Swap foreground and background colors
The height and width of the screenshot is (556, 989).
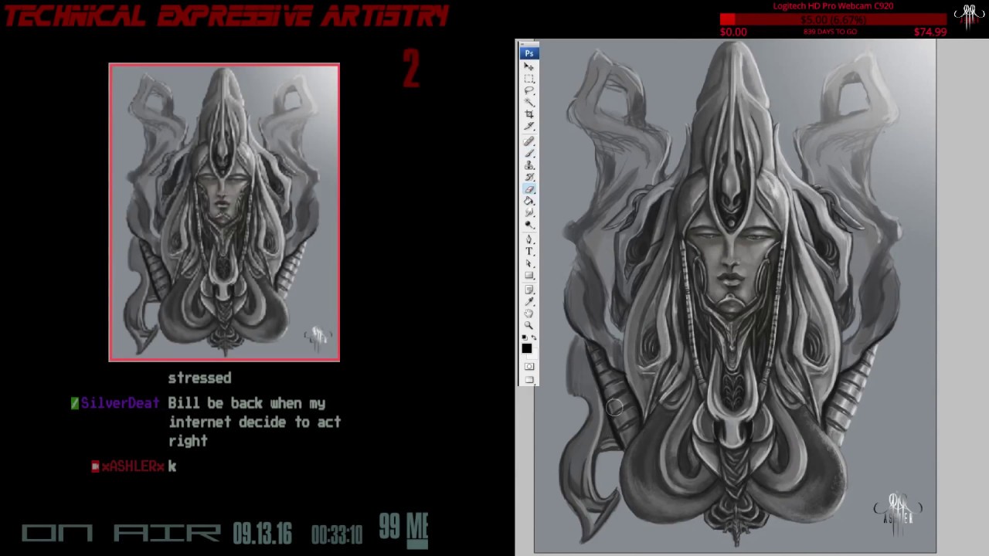534,337
